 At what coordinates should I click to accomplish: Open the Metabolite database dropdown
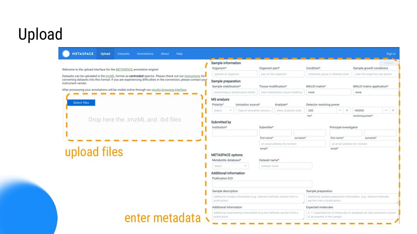point(230,166)
